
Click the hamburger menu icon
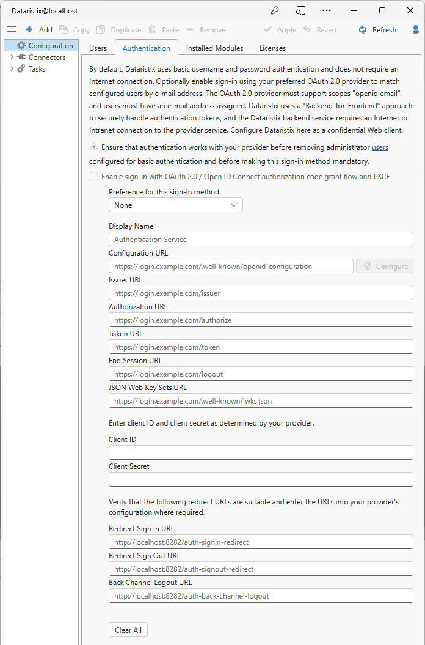[x=12, y=29]
